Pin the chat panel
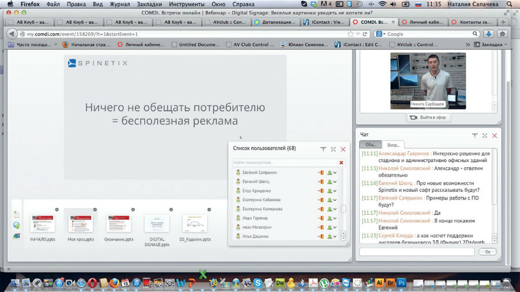Screen dimensions: 520x292 pyautogui.click(x=475, y=136)
